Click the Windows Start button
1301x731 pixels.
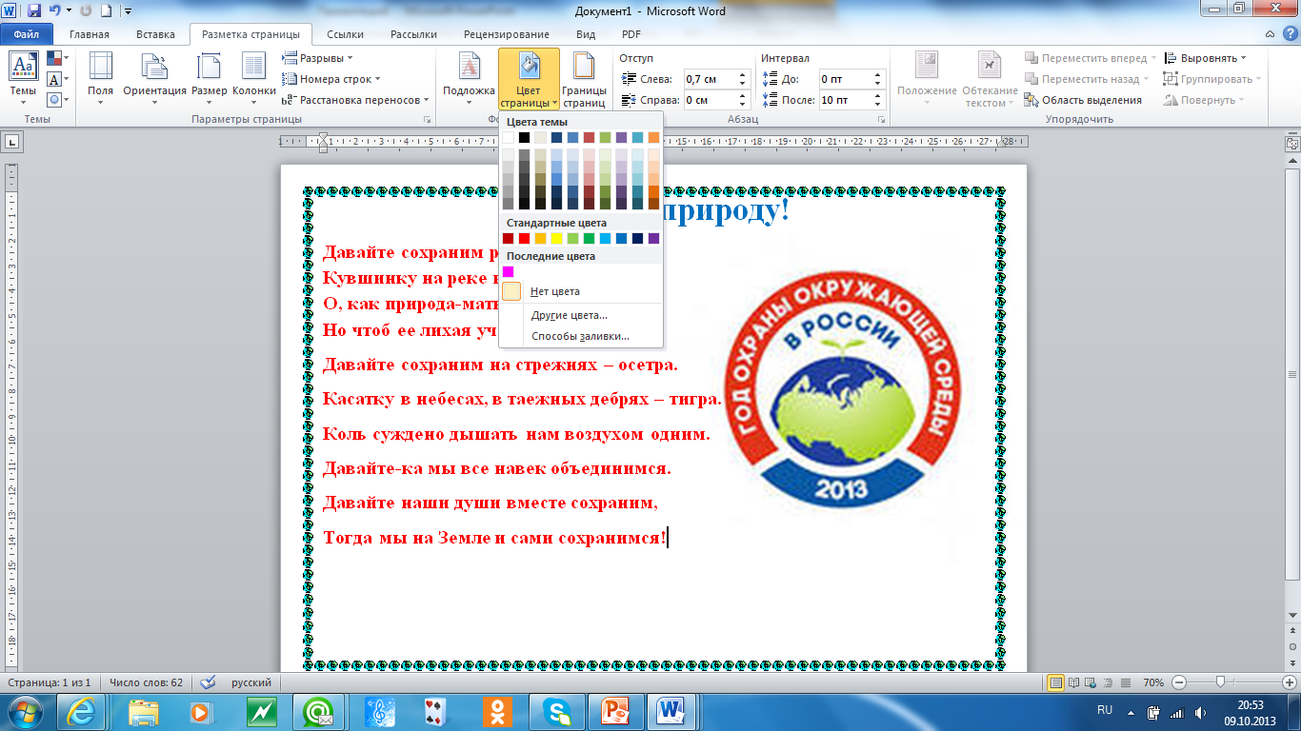(x=27, y=711)
